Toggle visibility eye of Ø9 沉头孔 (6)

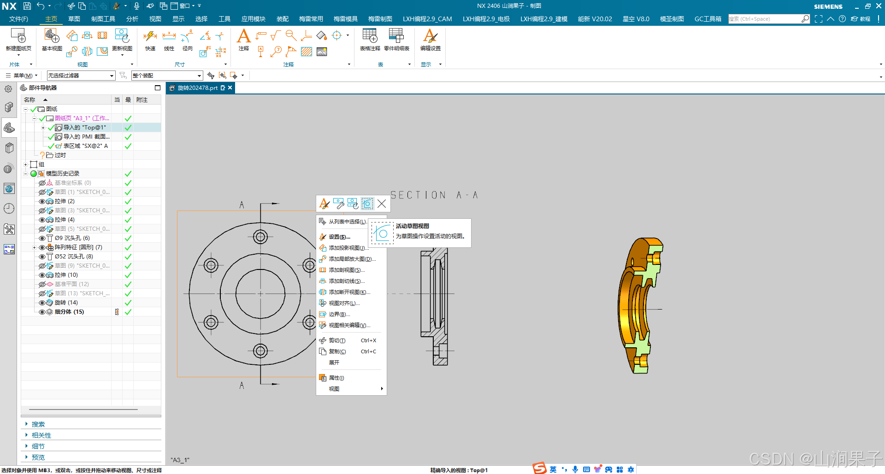(42, 238)
